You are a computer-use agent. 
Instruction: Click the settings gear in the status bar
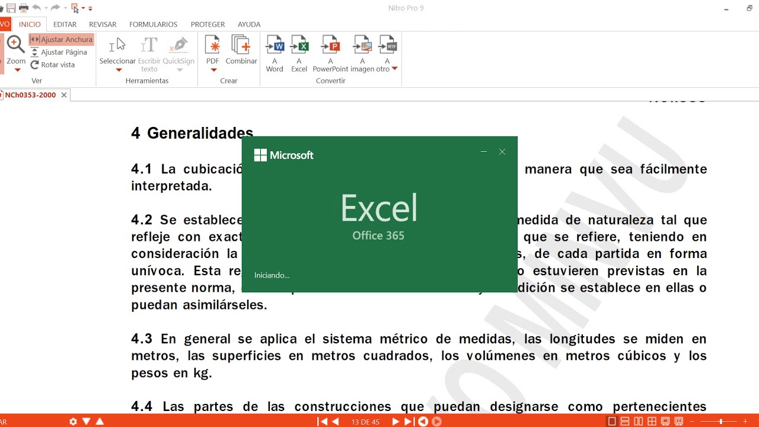tap(73, 422)
